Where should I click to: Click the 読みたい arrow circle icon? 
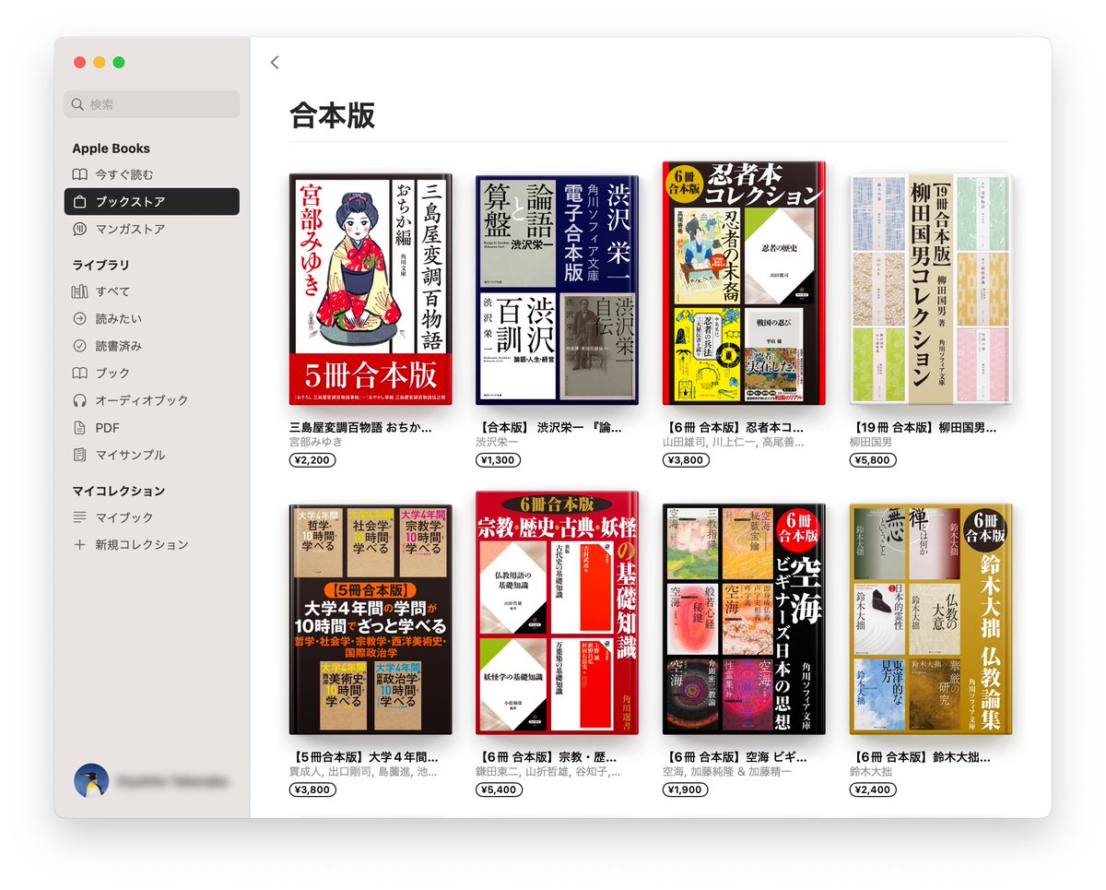(80, 319)
